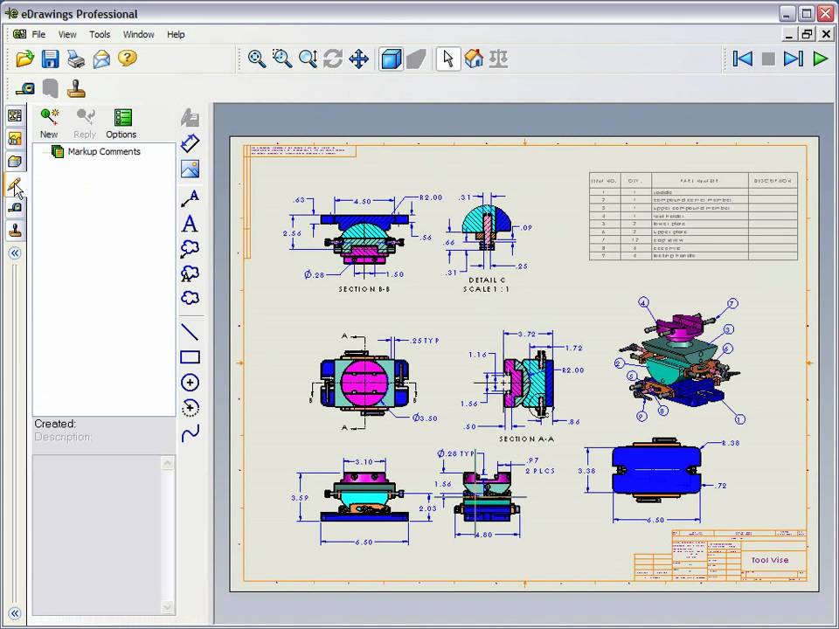
Task: Click the bottom double-chevron collapse button
Action: coord(15,613)
